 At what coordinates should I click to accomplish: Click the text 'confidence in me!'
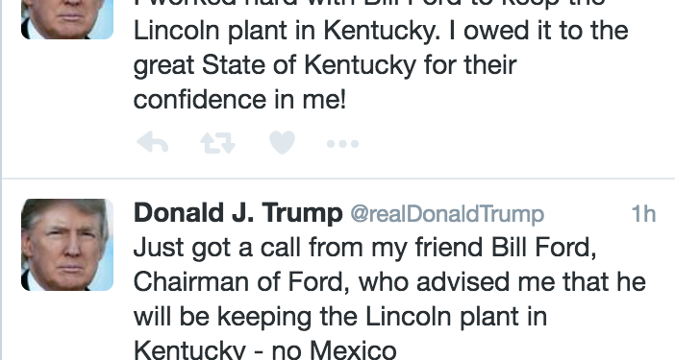(x=239, y=99)
